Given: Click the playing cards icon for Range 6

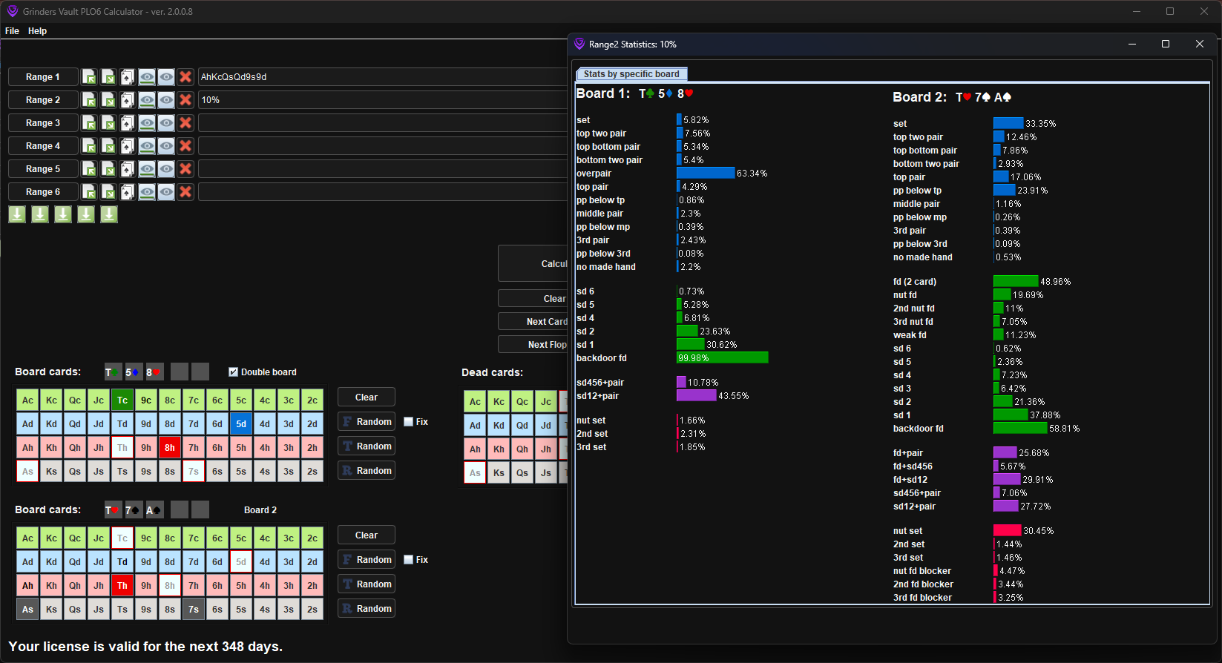Looking at the screenshot, I should click(x=128, y=192).
